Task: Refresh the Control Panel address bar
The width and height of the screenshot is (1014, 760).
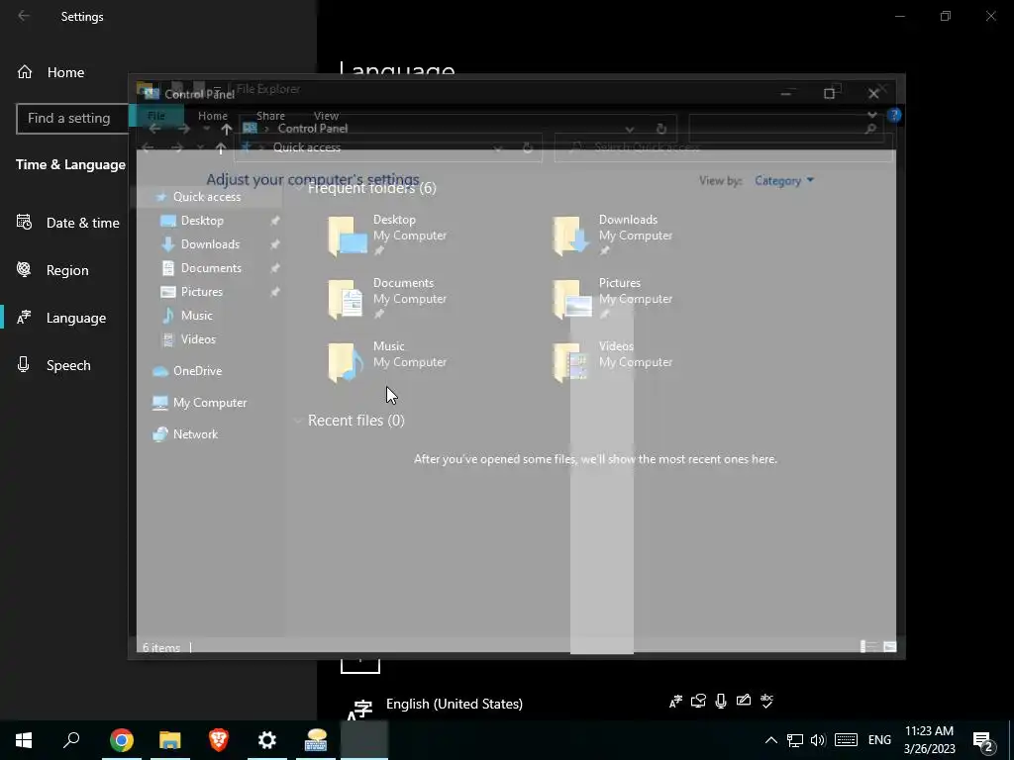Action: 660,129
